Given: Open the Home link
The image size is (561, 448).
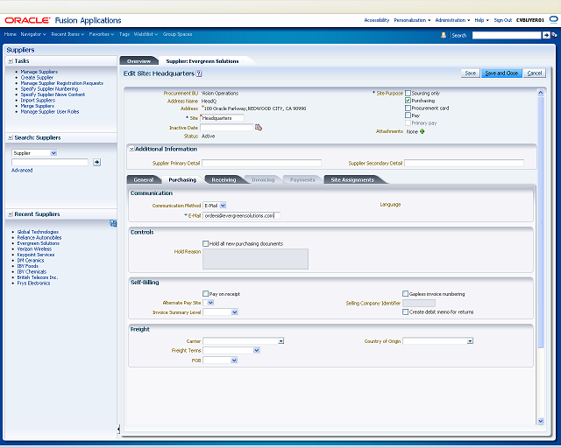Looking at the screenshot, I should coord(10,34).
